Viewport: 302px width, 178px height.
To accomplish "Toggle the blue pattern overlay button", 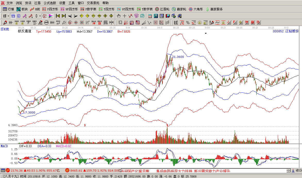I will click(x=13, y=16).
